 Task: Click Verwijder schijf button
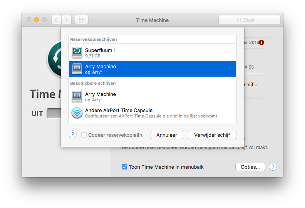[212, 135]
